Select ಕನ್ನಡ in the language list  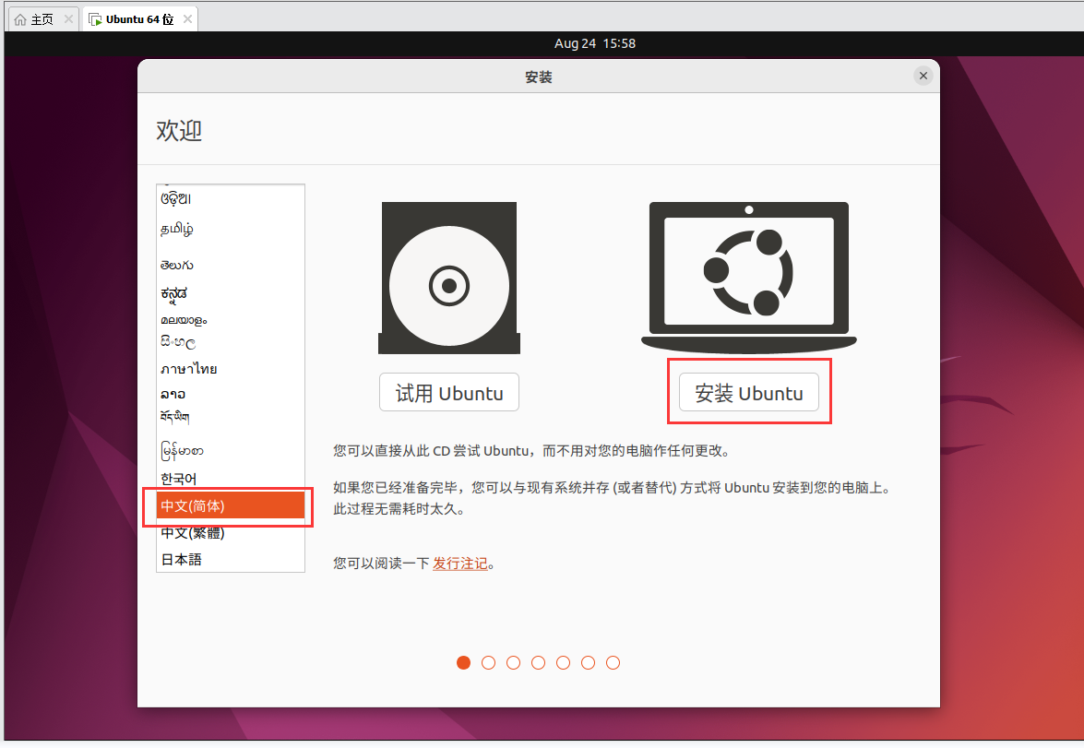tap(231, 294)
